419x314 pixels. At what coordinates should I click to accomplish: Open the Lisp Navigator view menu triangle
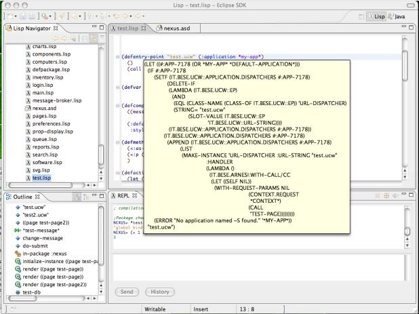(102, 37)
